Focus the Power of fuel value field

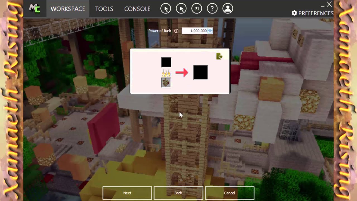click(195, 31)
